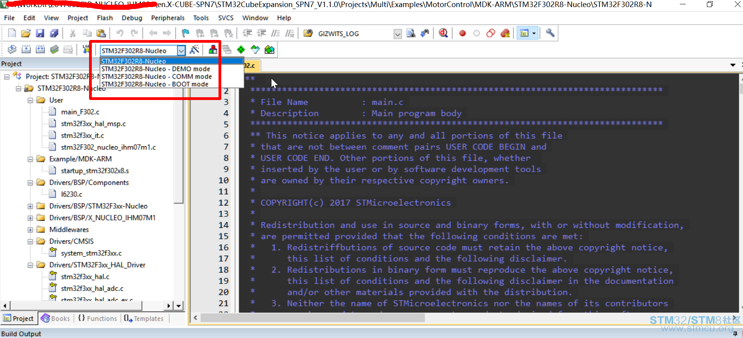Translate the current file
This screenshot has width=743, height=338.
pos(12,49)
